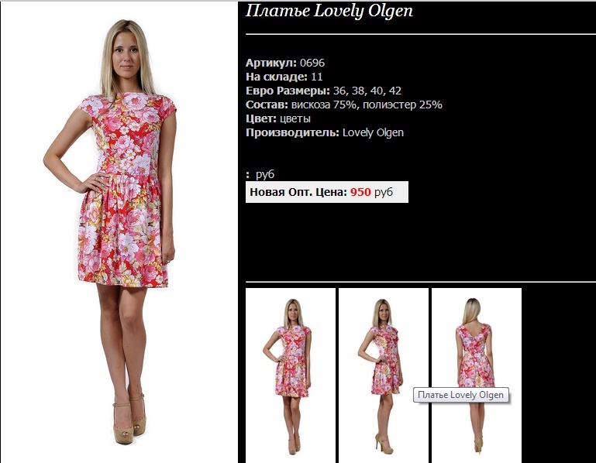596x463 pixels.
Task: Click the beige platform shoes in main photo
Action: point(130,419)
